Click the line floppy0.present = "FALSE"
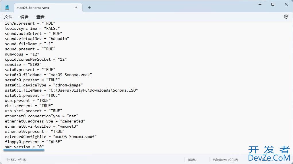This screenshot has width=293, height=164. click(34, 142)
